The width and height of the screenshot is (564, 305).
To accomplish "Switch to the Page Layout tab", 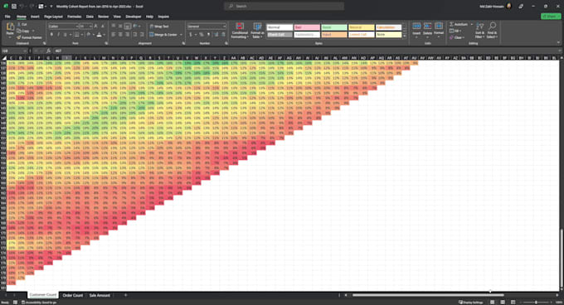I will pos(53,17).
